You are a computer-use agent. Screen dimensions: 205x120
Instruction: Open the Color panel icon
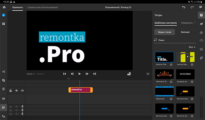pyautogui.click(x=201, y=32)
